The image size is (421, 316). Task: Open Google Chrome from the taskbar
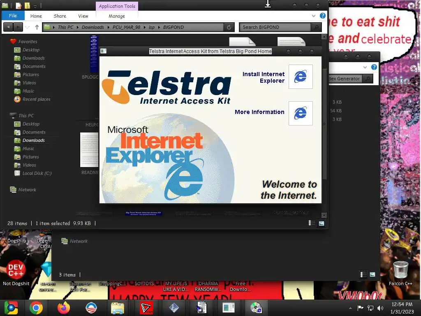click(x=36, y=308)
